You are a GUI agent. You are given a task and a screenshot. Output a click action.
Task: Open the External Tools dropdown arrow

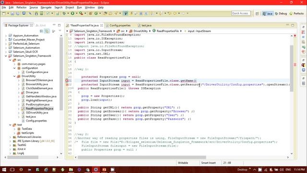pos(85,13)
